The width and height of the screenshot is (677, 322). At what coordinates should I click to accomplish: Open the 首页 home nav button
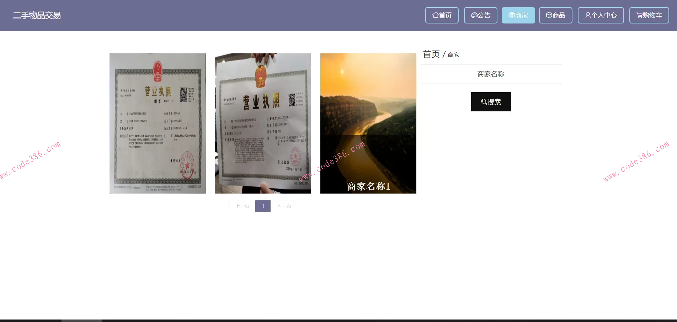(442, 15)
